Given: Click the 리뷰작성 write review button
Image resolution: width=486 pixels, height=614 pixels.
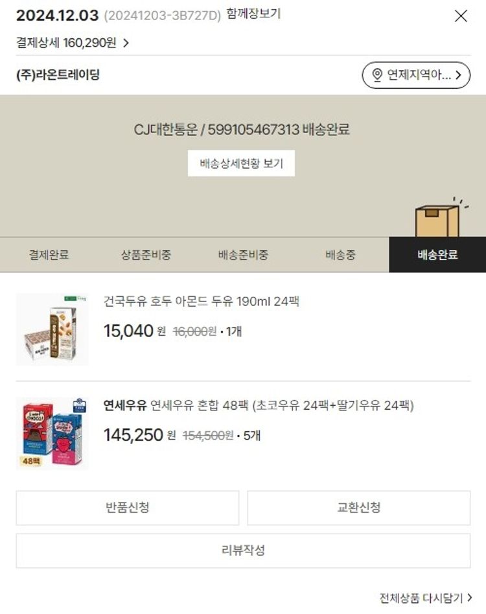Looking at the screenshot, I should click(x=243, y=550).
